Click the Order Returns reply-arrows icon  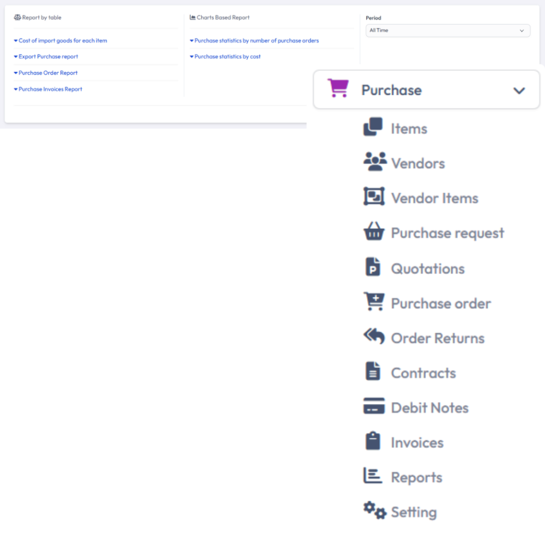374,336
